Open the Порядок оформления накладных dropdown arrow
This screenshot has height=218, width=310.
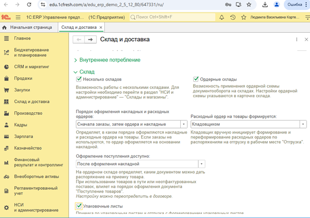click(184, 124)
